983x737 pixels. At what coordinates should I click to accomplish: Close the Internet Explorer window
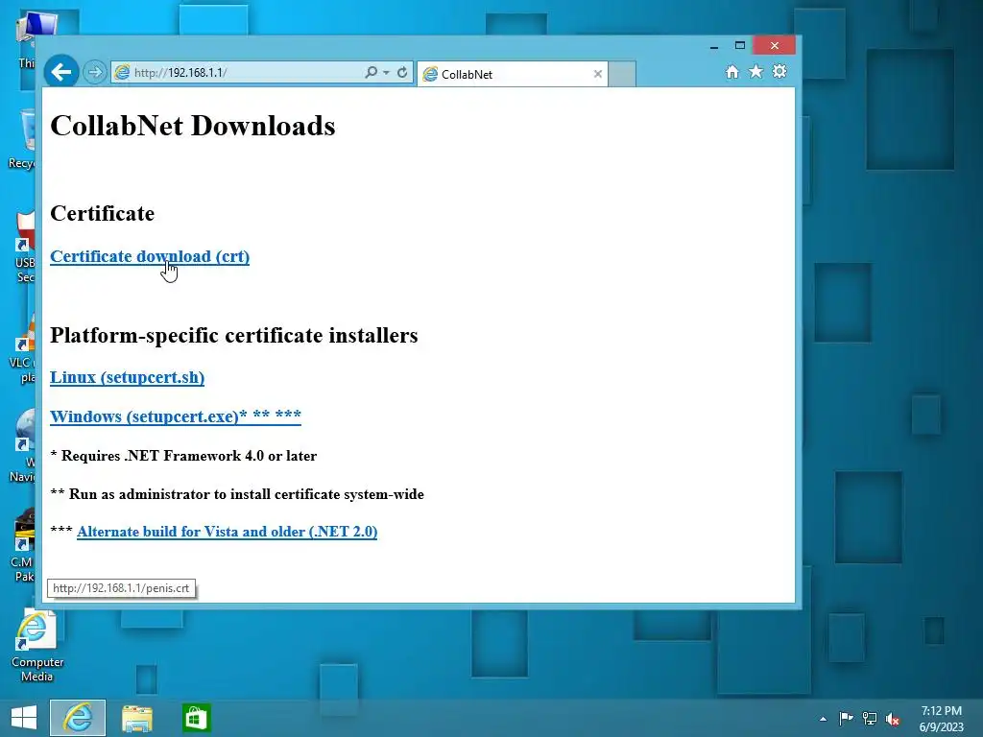click(x=775, y=46)
